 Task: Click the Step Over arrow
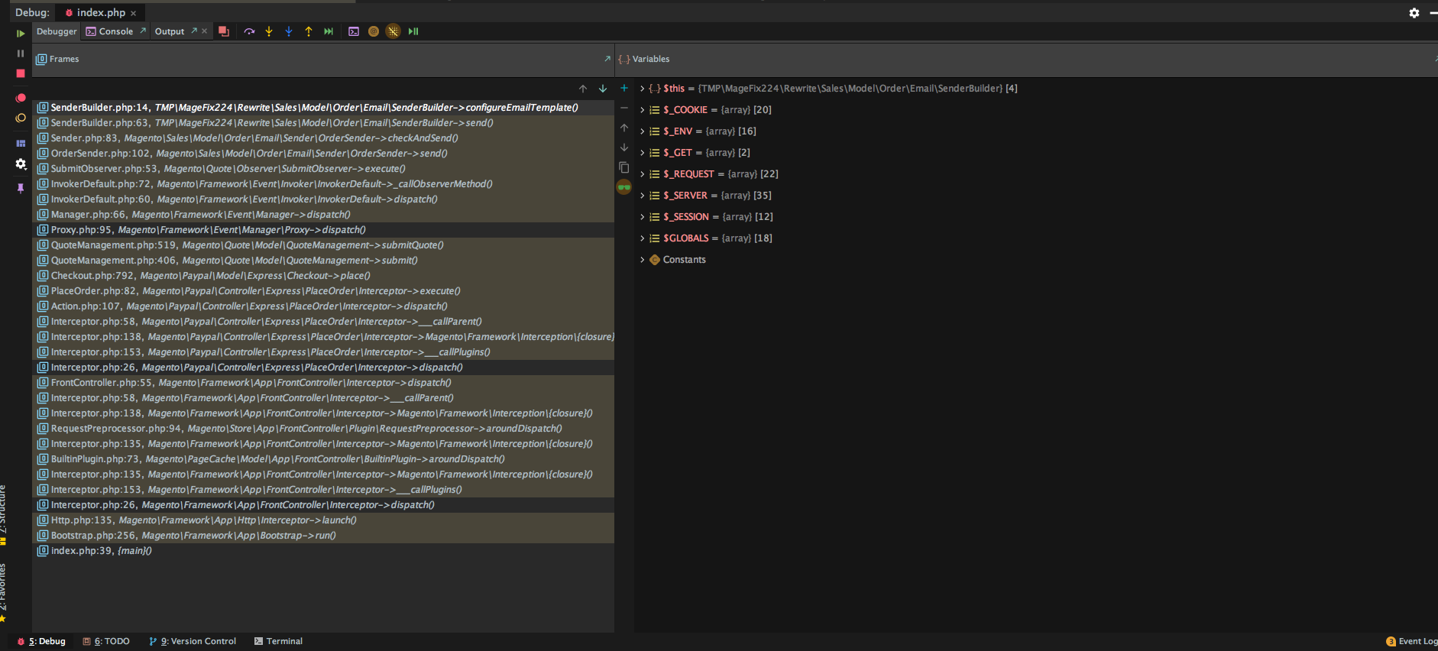tap(249, 31)
